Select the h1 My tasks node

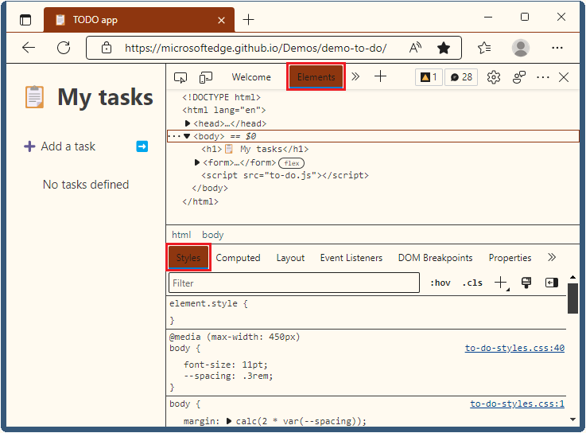point(255,150)
